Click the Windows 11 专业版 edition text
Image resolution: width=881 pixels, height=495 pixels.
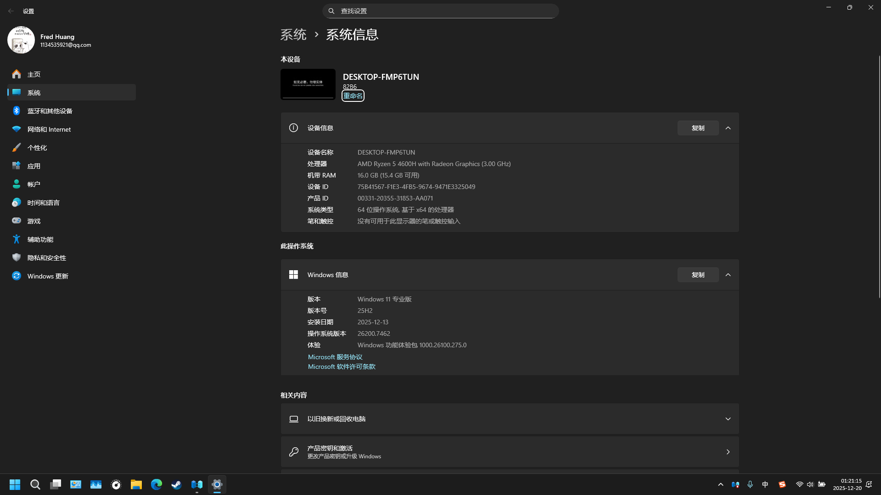pos(384,299)
